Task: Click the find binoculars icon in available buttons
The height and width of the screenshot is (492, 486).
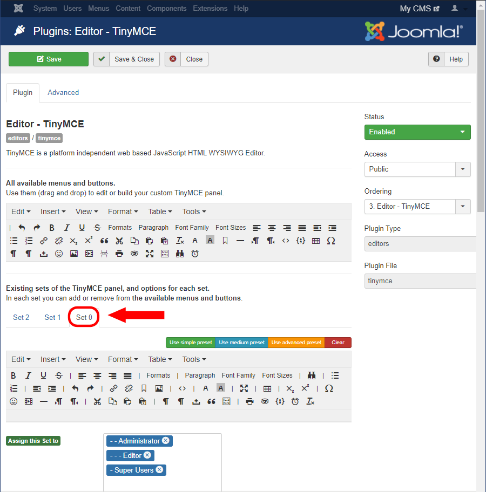Action: 180,254
